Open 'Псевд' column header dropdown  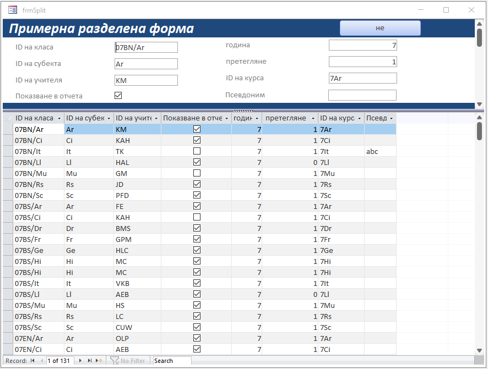[x=391, y=118]
